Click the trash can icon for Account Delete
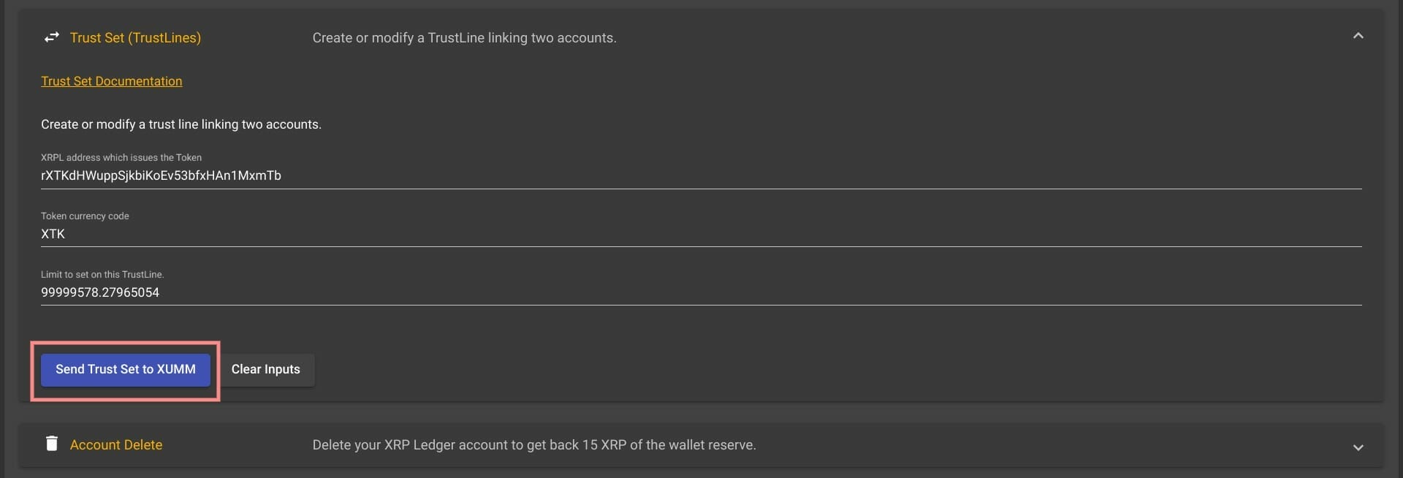Image resolution: width=1403 pixels, height=478 pixels. tap(51, 444)
